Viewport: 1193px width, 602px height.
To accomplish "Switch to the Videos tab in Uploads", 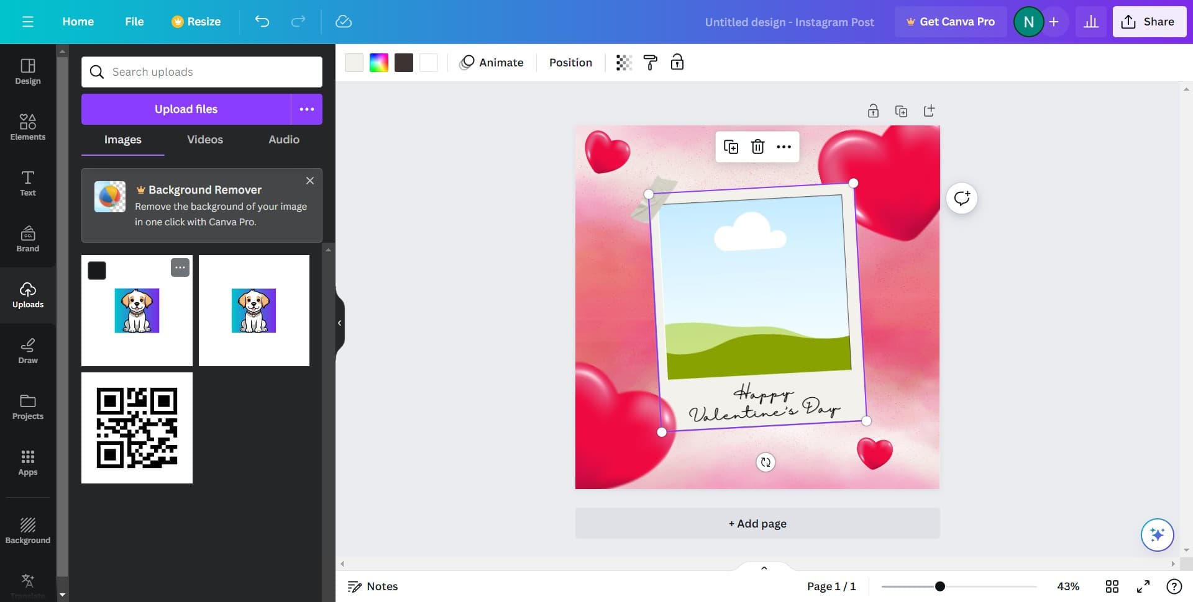I will [x=204, y=139].
